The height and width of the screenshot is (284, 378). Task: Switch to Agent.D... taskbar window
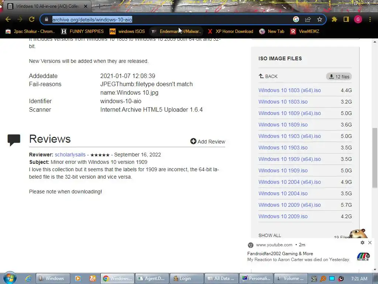152,278
